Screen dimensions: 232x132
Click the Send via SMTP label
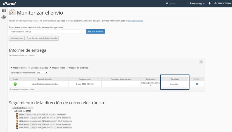coord(24,111)
